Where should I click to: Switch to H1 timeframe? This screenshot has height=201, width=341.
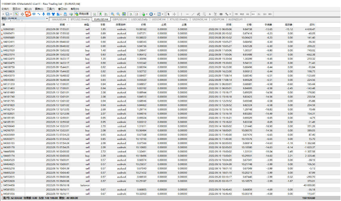(x=248, y=14)
